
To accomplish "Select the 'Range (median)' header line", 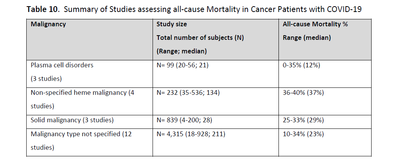I will pyautogui.click(x=307, y=38).
